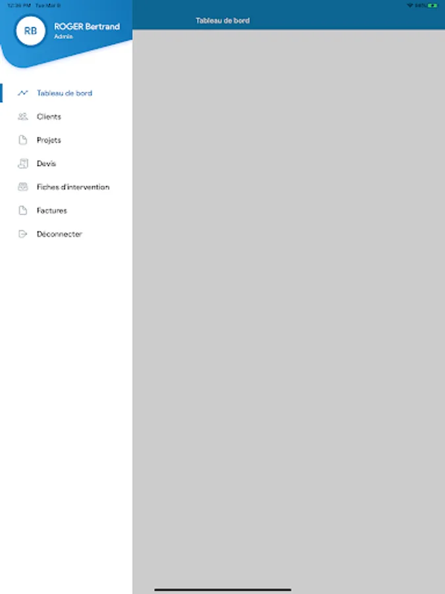Click the Tableau de bord header title
This screenshot has height=594, width=445.
click(x=223, y=20)
